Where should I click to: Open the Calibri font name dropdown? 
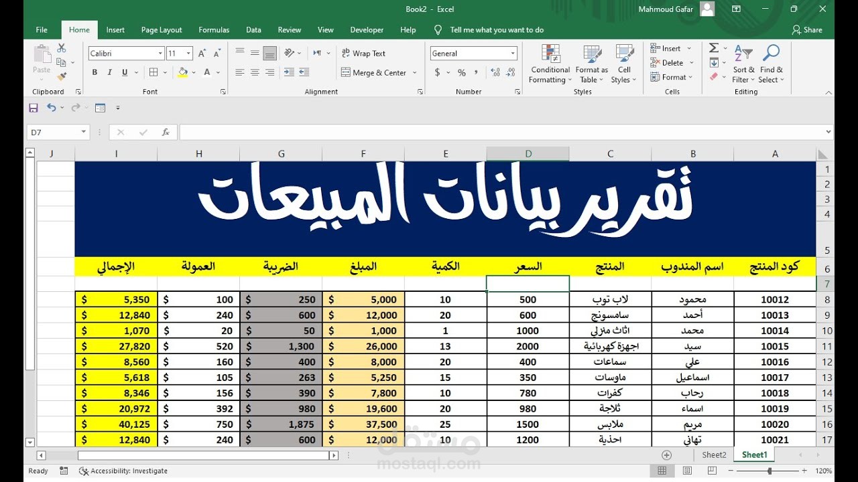click(160, 54)
